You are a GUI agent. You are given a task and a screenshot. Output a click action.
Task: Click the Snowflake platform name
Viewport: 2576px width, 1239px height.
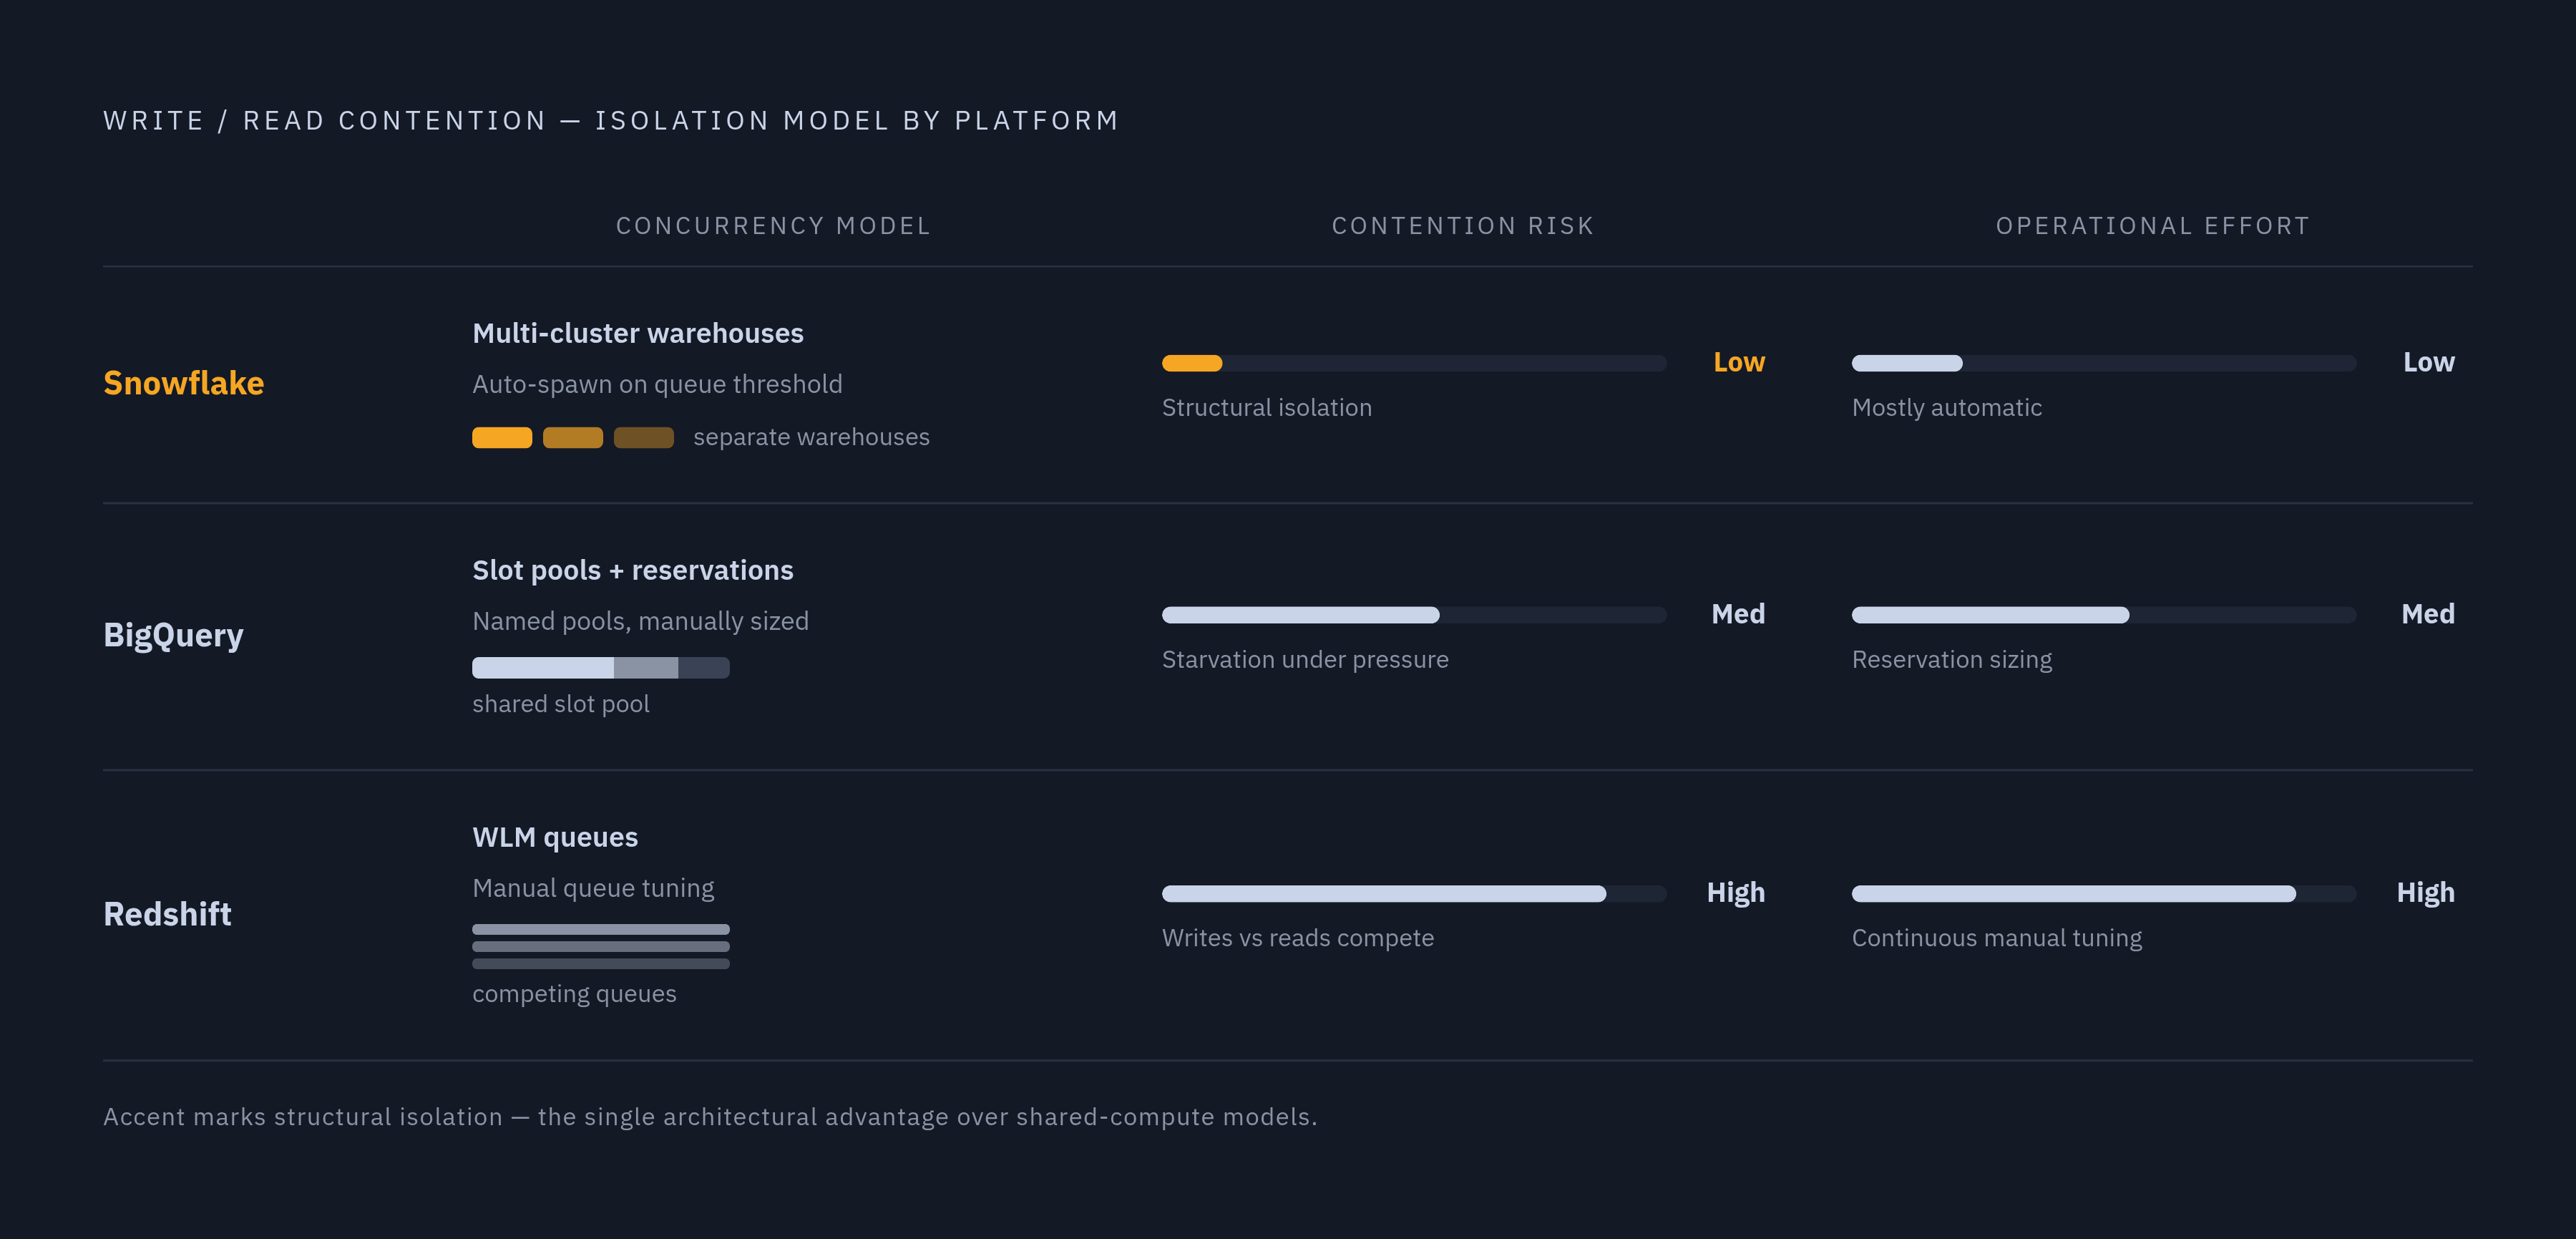tap(184, 383)
